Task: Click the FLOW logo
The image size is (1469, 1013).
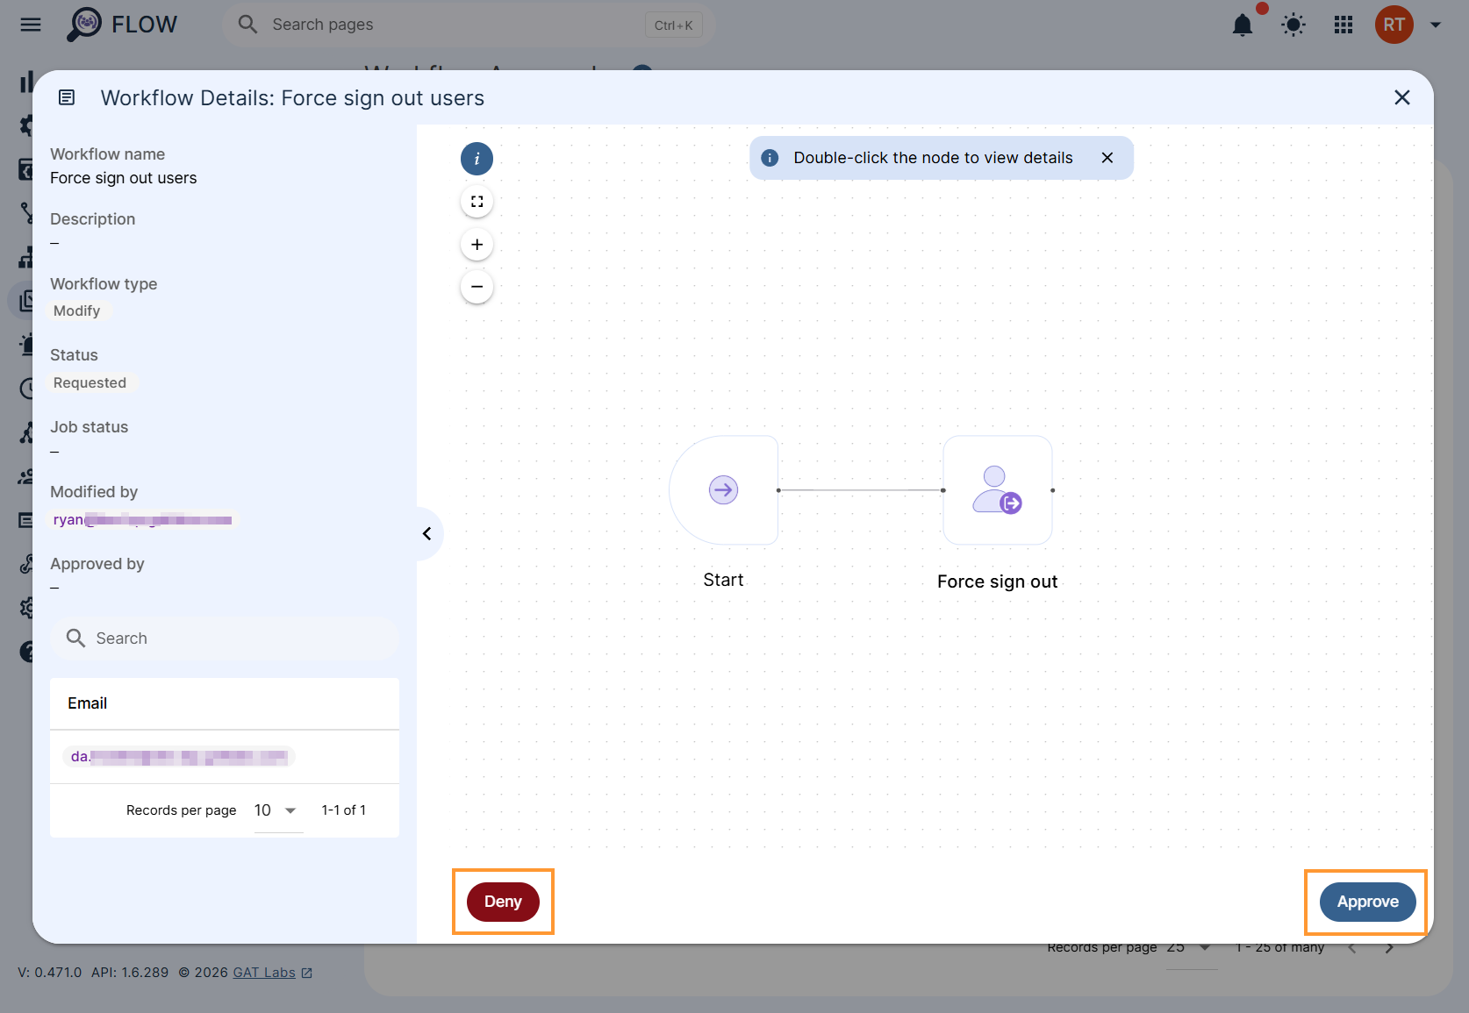Action: [122, 25]
